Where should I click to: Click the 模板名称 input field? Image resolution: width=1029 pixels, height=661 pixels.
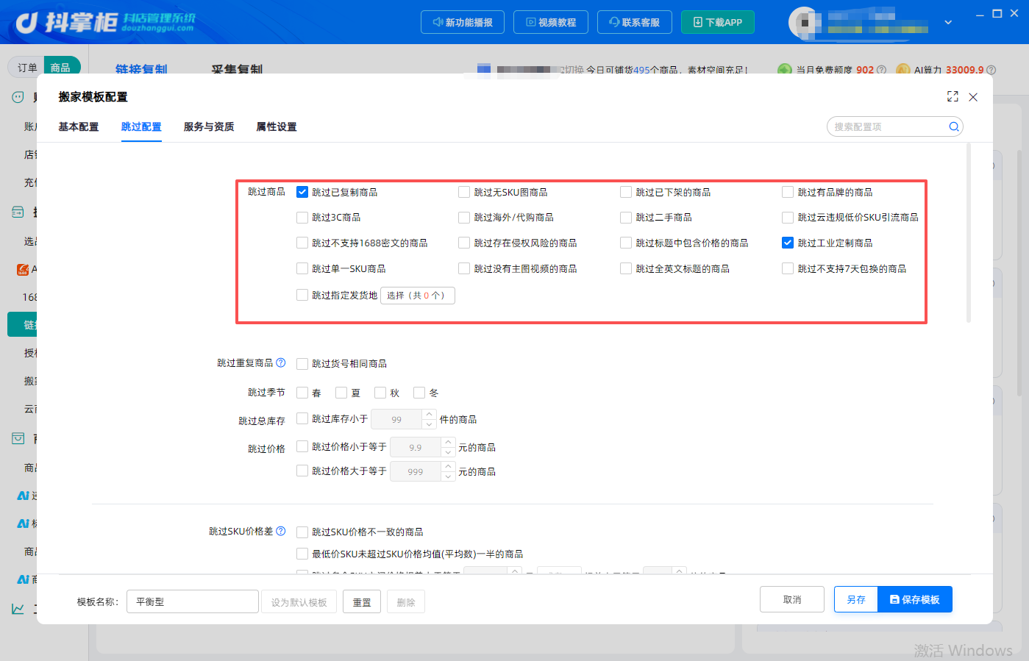click(193, 601)
